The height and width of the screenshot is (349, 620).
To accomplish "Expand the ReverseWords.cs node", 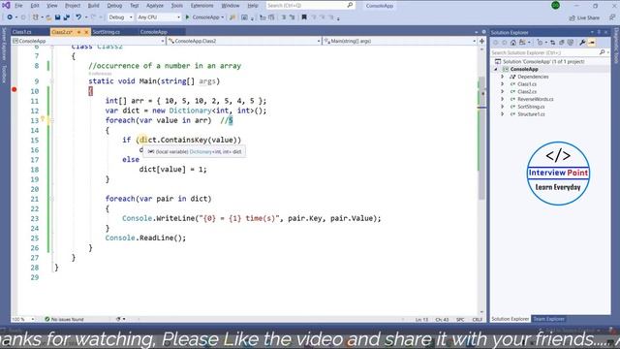I will tap(503, 99).
